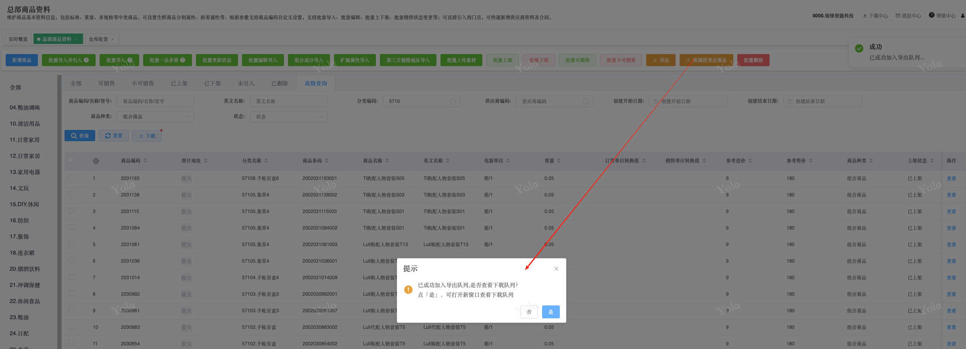
Task: Click 否 button in the dialog
Action: [529, 312]
